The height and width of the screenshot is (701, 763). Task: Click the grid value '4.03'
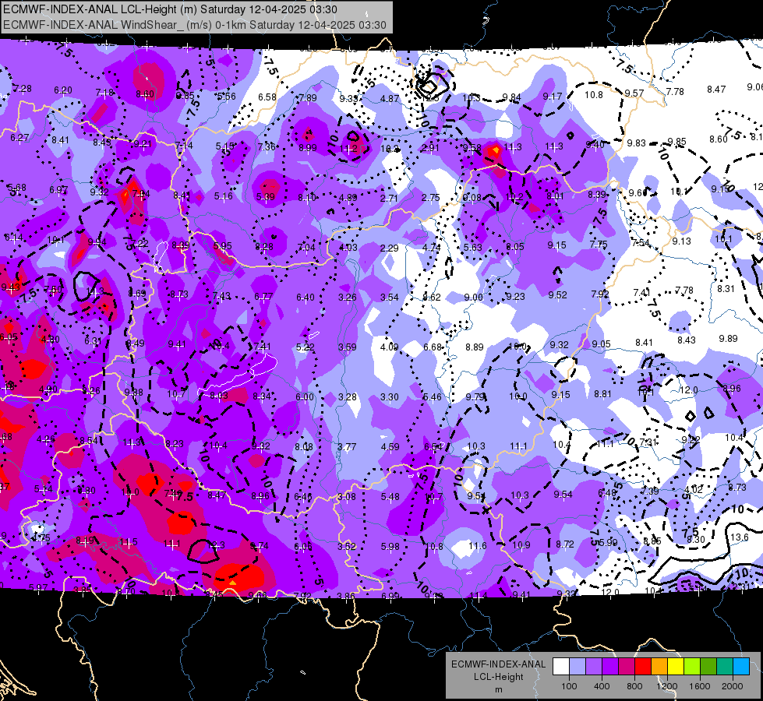click(348, 247)
